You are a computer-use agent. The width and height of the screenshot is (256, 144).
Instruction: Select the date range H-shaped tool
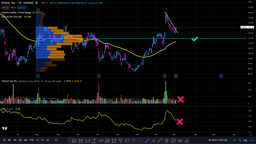tap(88, 141)
